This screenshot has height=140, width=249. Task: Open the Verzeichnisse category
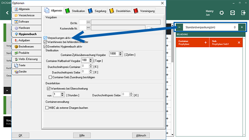(x=27, y=15)
